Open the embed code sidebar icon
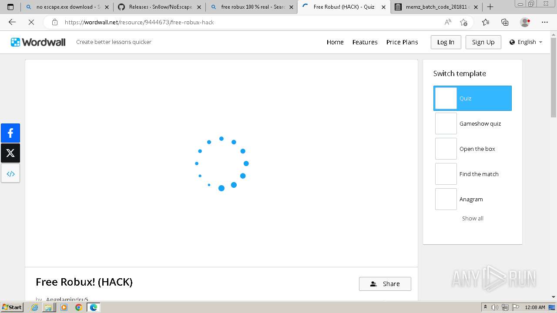This screenshot has width=557, height=313. [10, 173]
